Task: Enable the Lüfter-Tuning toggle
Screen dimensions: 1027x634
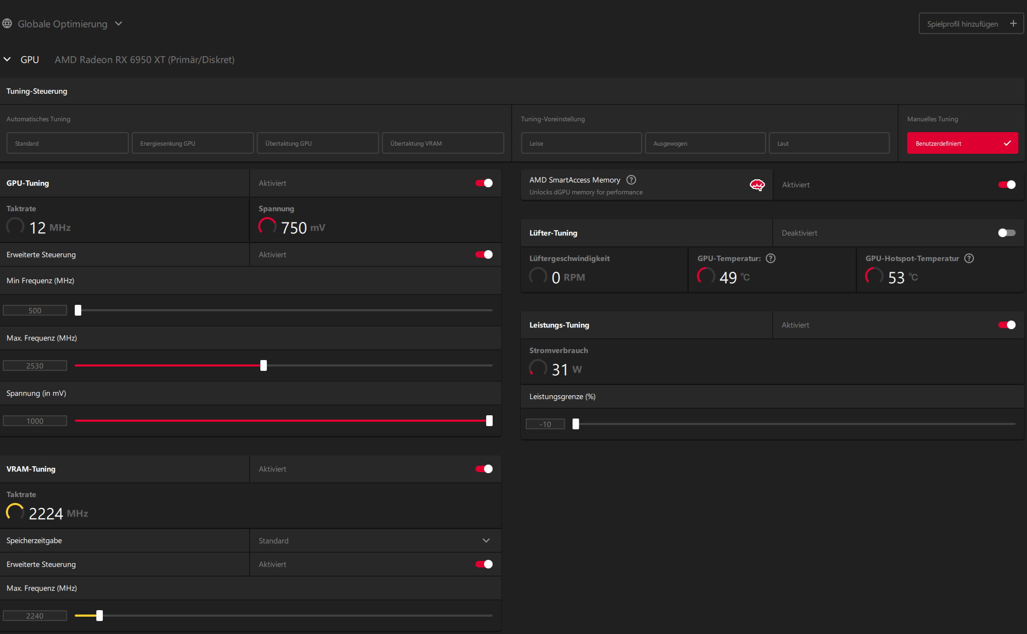Action: [x=1007, y=233]
